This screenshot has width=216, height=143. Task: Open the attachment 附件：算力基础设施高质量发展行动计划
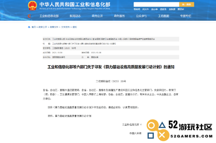click(x=70, y=116)
